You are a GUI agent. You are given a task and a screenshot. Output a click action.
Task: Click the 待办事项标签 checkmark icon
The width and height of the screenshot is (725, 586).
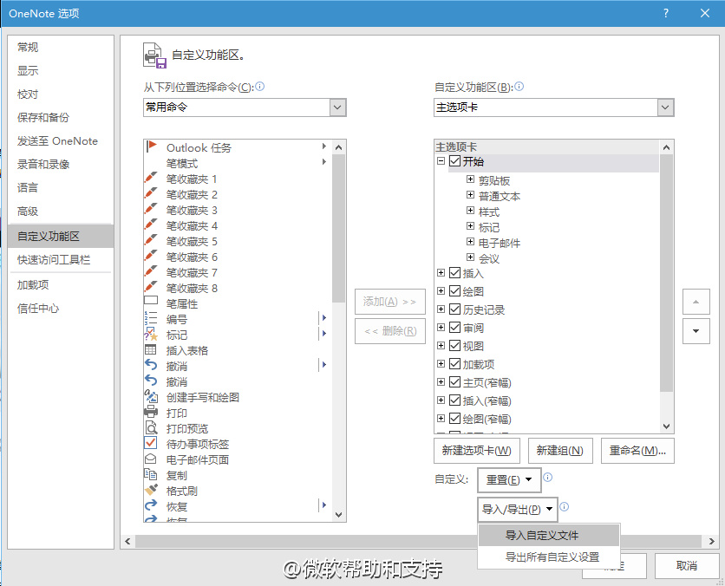click(151, 443)
